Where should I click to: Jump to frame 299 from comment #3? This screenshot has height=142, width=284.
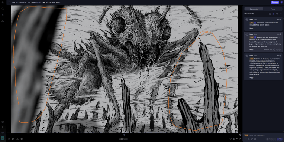coord(252,59)
